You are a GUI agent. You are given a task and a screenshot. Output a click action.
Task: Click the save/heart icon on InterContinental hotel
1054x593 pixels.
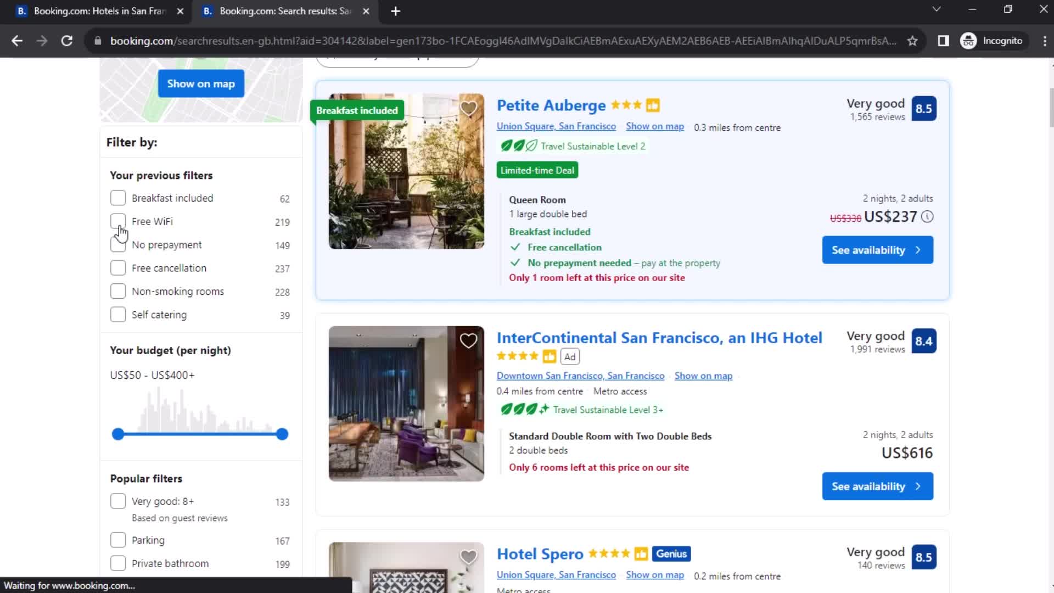pos(469,341)
